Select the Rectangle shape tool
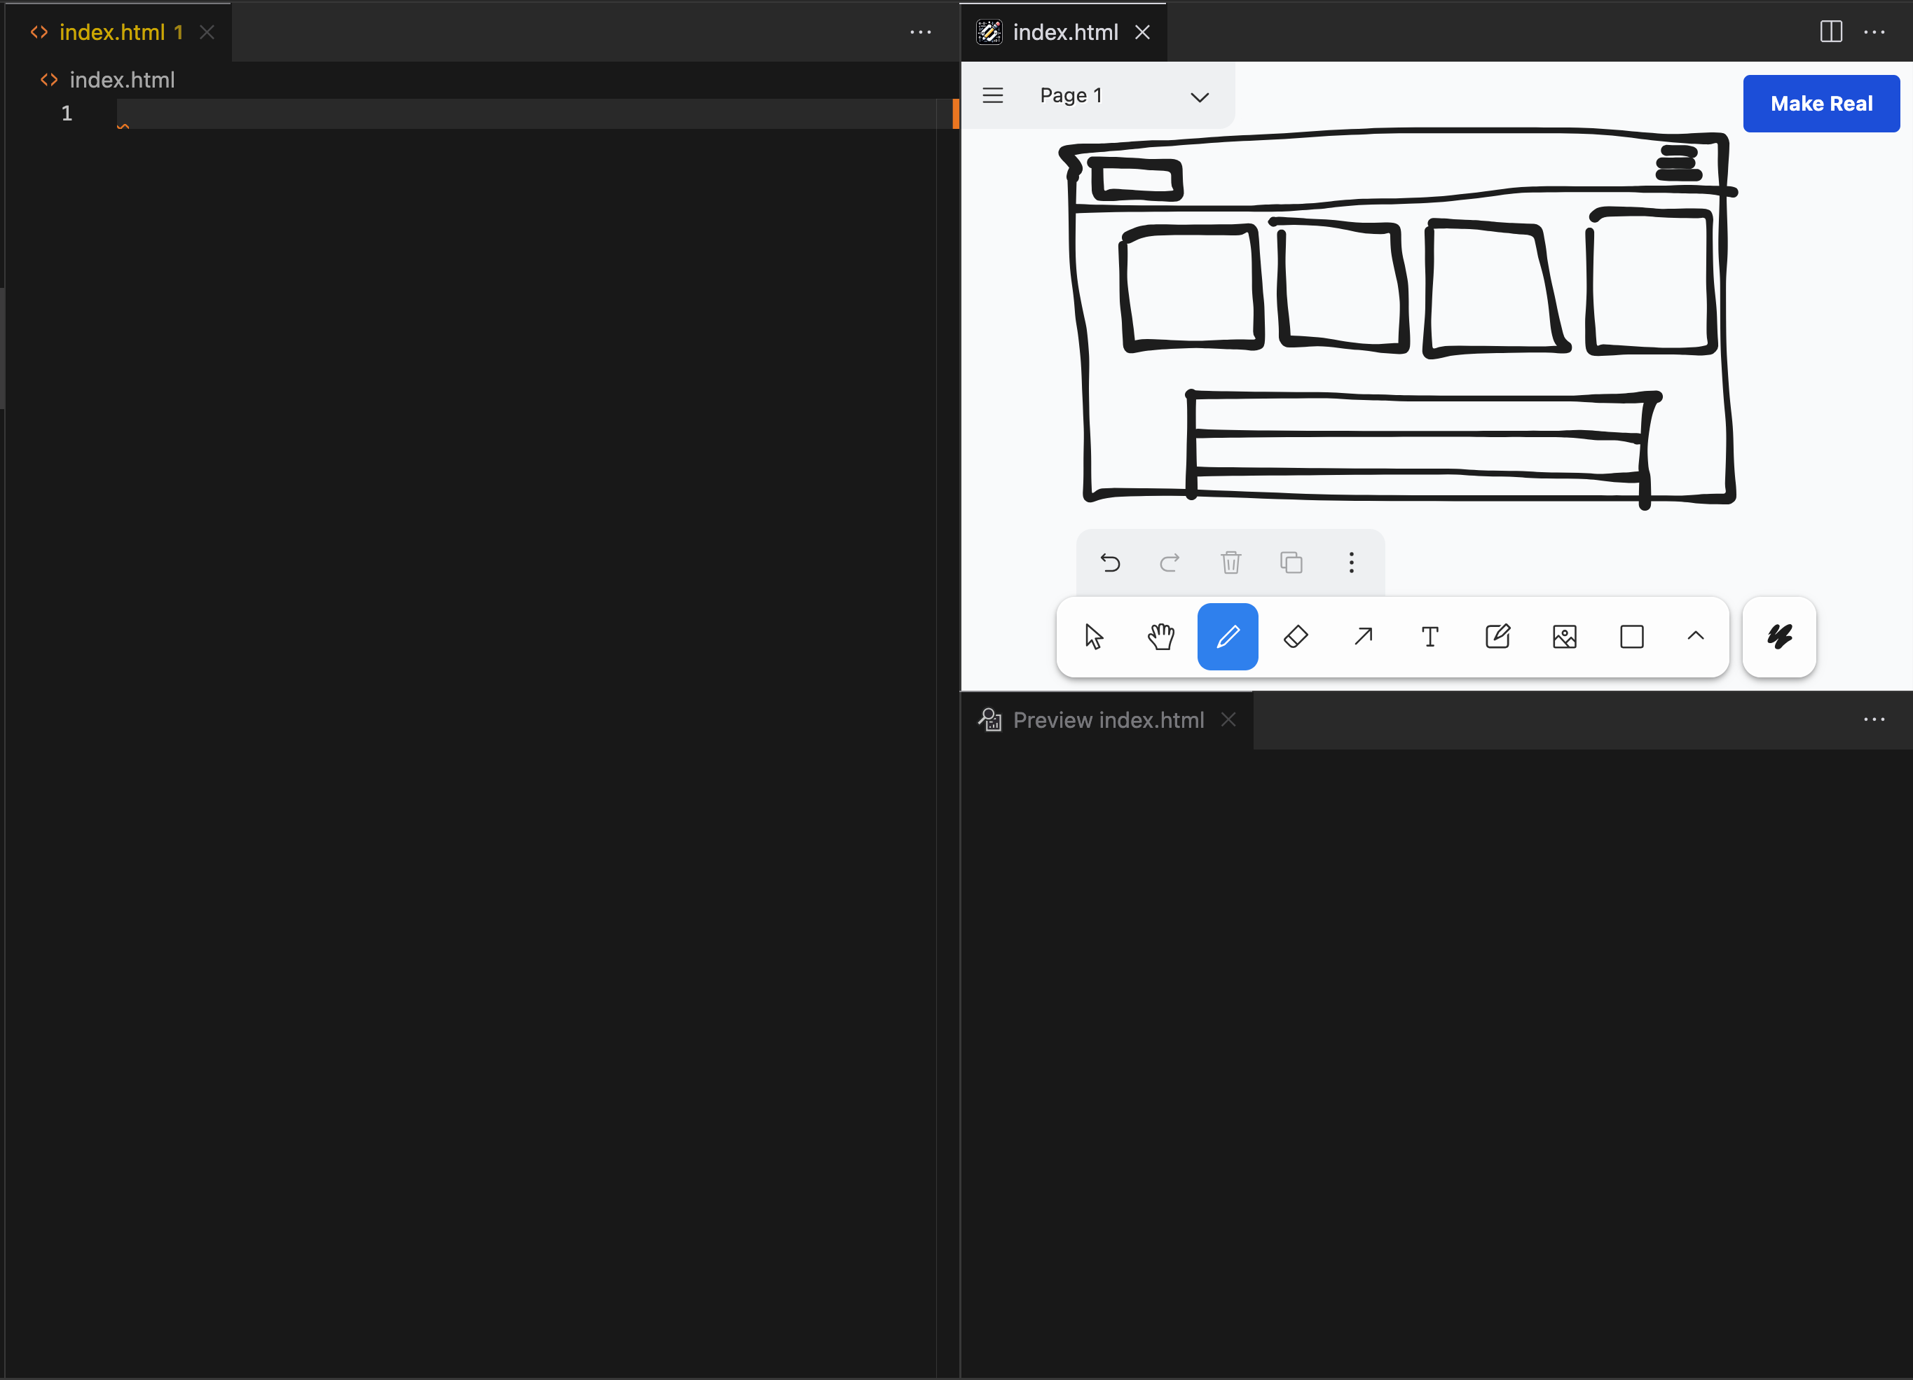Screen dimensions: 1913x1380 pos(1631,637)
